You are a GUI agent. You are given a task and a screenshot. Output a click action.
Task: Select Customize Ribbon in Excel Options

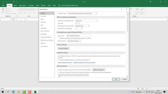coord(47,37)
